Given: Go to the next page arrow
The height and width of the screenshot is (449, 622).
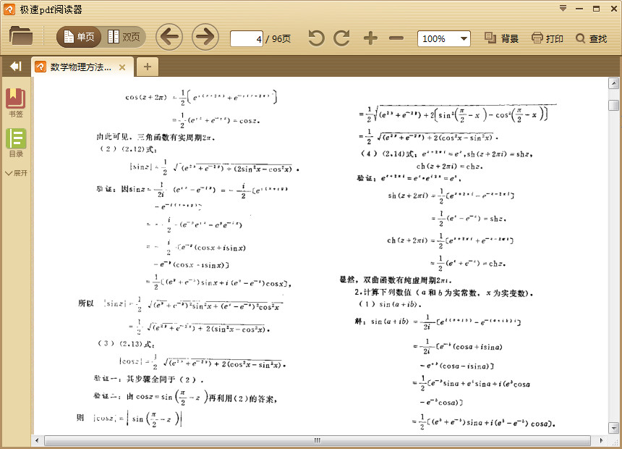Looking at the screenshot, I should (205, 38).
